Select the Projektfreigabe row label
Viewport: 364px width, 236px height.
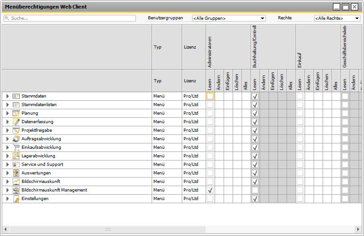click(x=37, y=130)
